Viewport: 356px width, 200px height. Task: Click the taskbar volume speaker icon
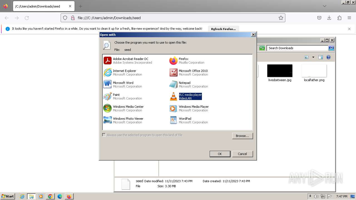pyautogui.click(x=316, y=196)
